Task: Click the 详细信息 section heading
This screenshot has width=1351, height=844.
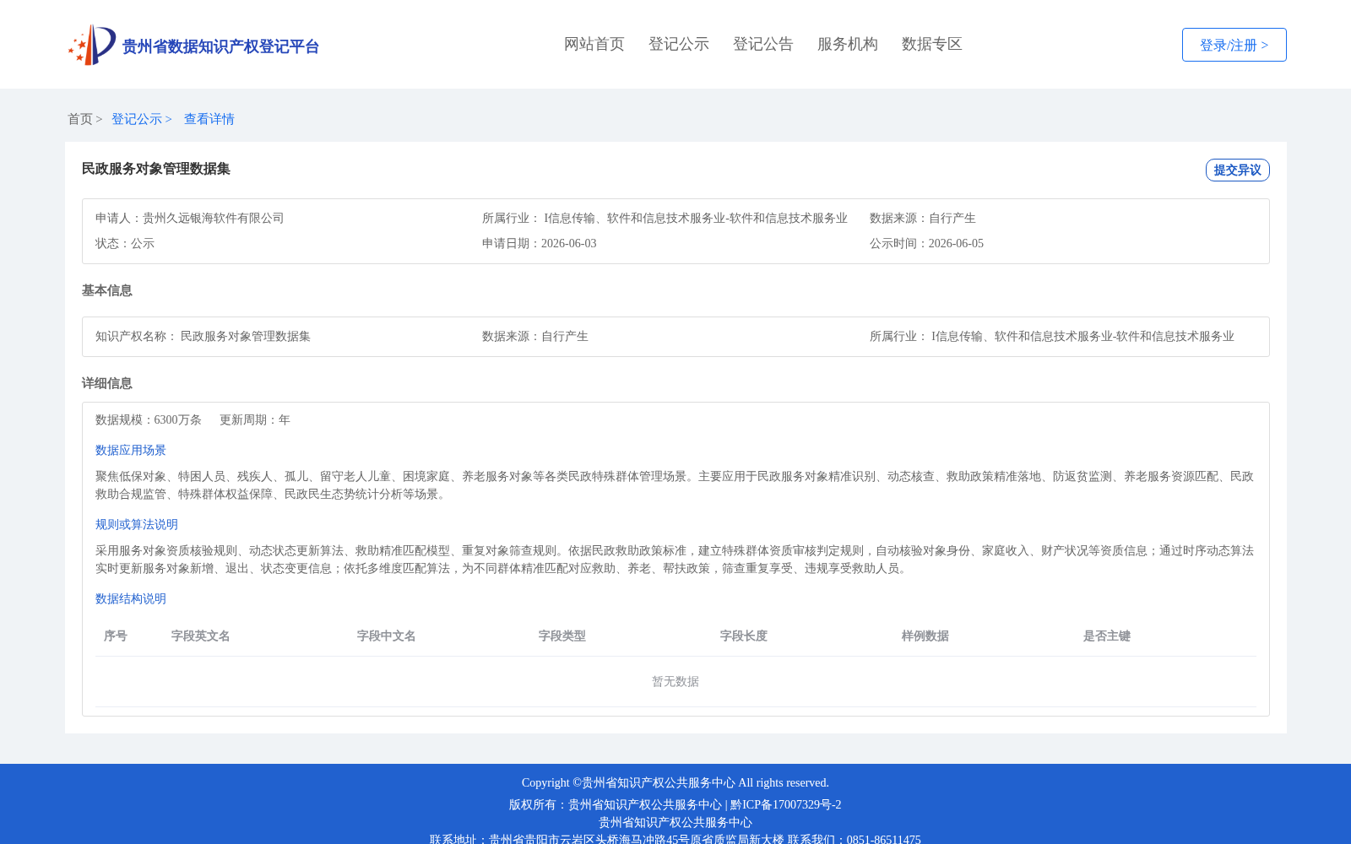Action: [107, 383]
